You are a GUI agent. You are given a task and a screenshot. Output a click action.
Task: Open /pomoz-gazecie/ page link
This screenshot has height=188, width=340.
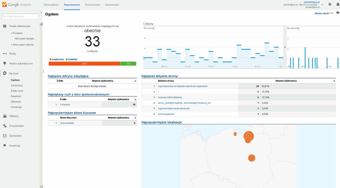(x=166, y=114)
